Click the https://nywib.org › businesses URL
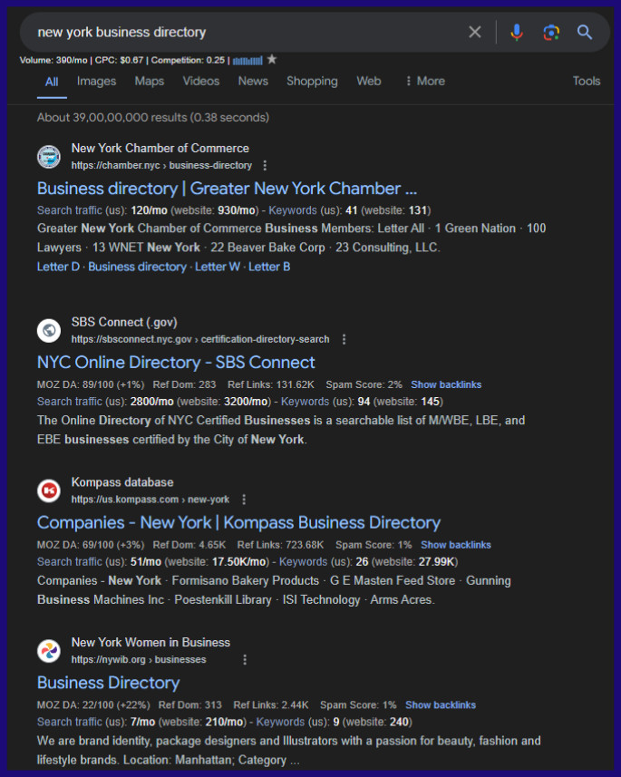Image resolution: width=621 pixels, height=777 pixels. point(139,659)
